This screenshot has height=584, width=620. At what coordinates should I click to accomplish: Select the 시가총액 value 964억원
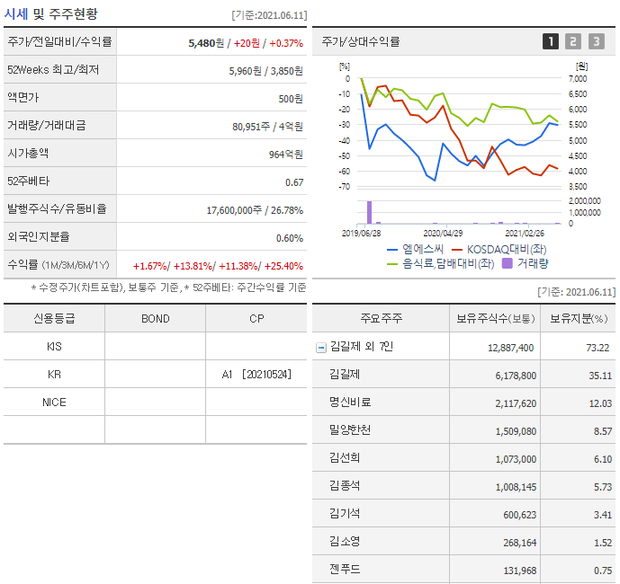[286, 155]
